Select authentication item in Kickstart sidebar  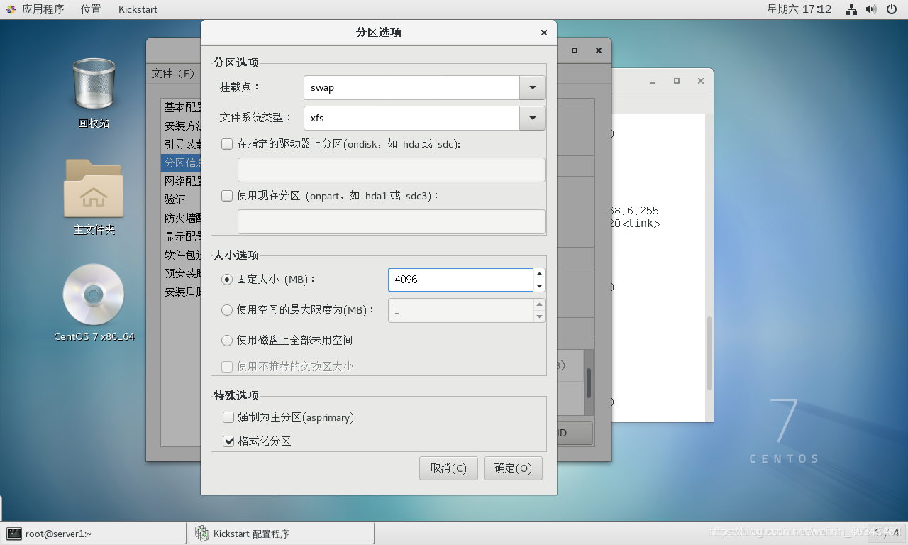(182, 199)
